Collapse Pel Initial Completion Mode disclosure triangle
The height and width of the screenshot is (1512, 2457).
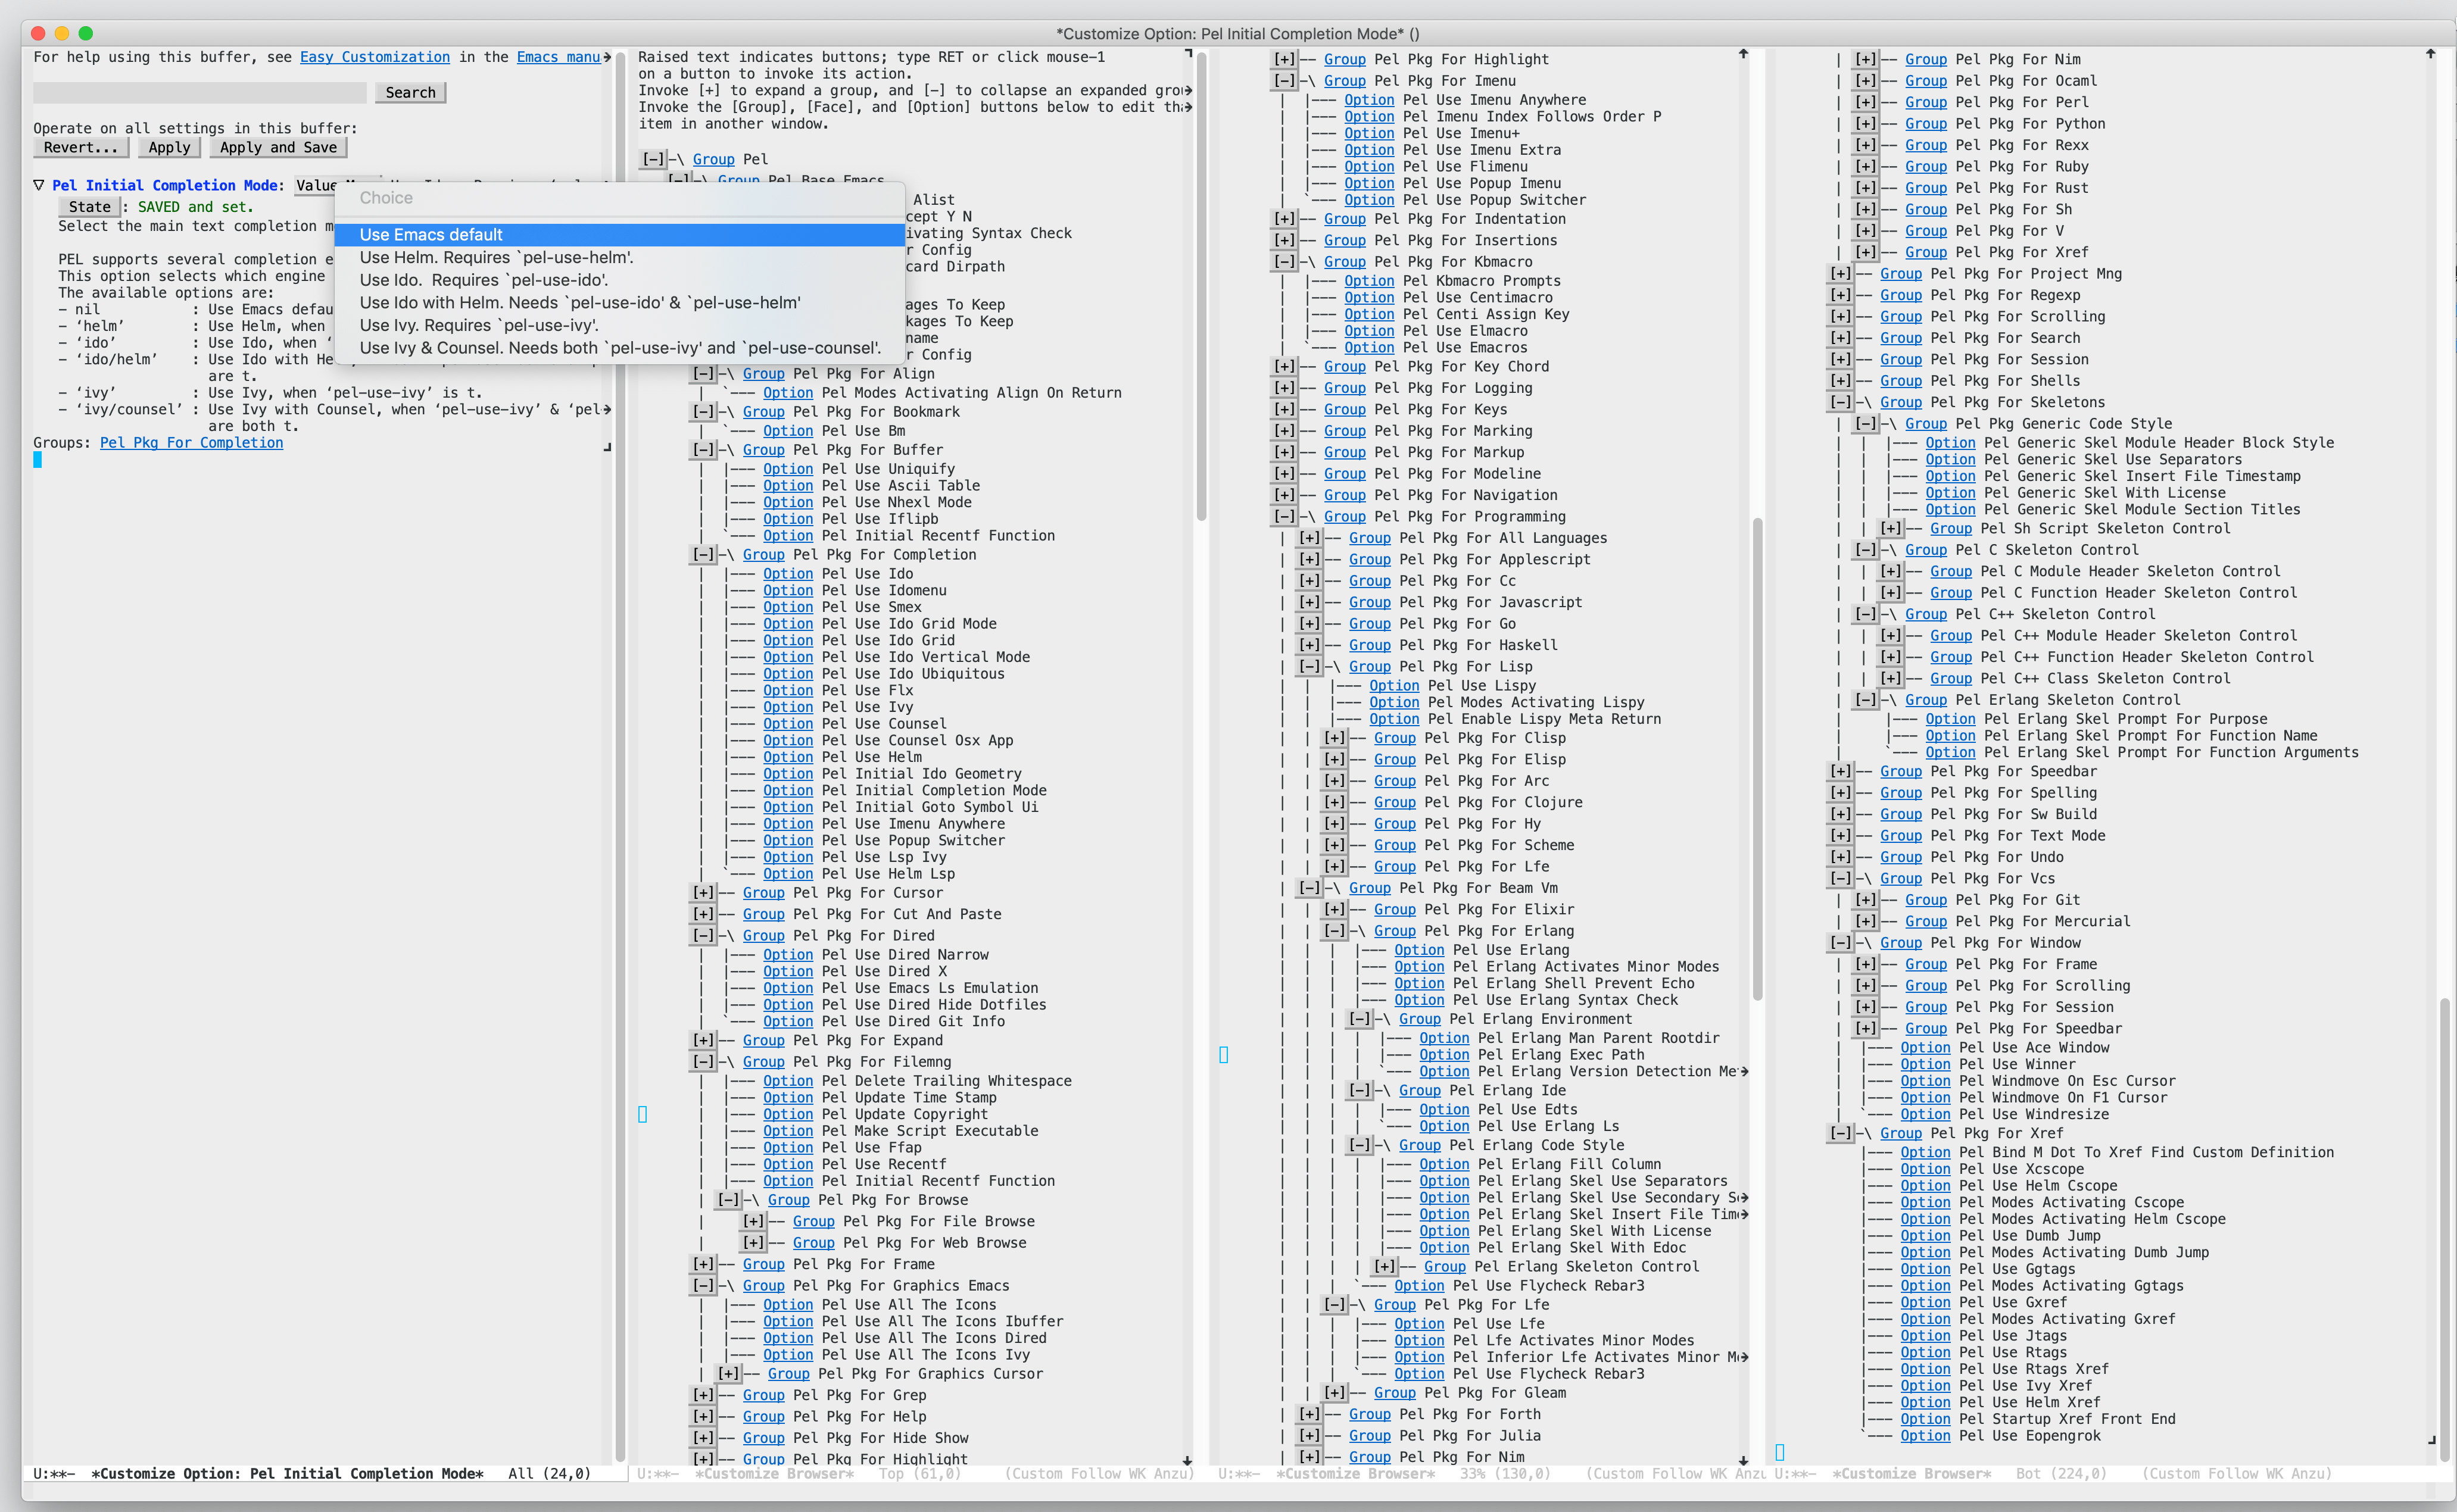tap(39, 185)
